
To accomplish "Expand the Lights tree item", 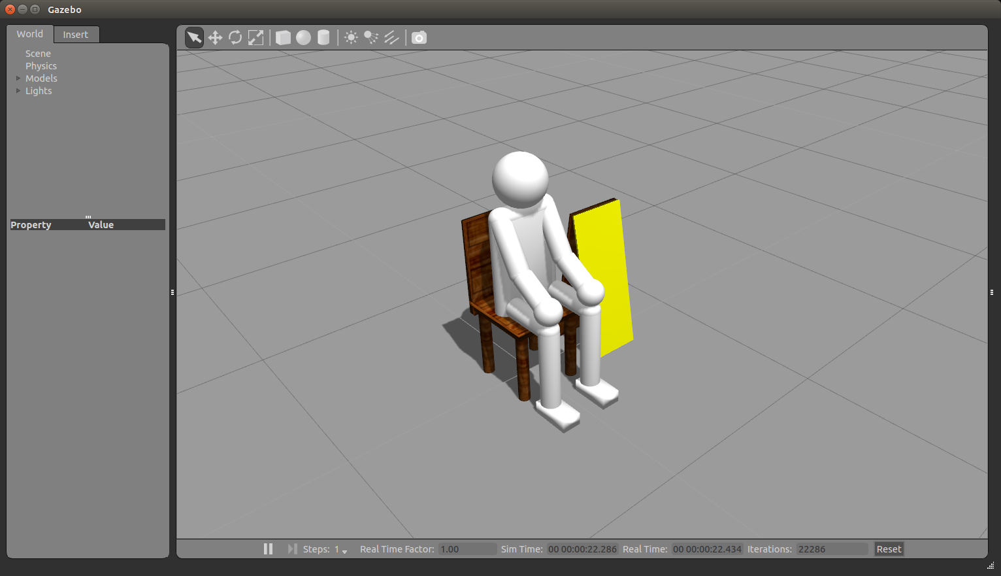I will pos(18,91).
